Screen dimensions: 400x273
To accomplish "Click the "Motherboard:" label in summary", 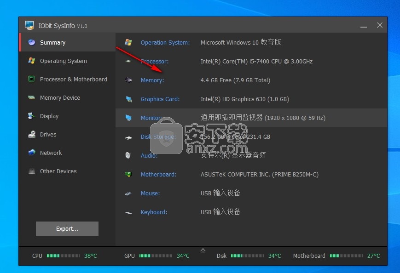I will tap(158, 175).
